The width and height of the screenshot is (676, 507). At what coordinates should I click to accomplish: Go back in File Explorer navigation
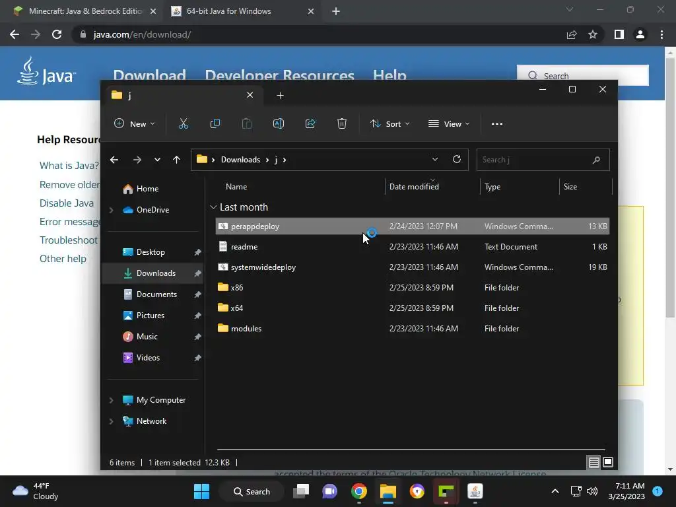point(114,160)
